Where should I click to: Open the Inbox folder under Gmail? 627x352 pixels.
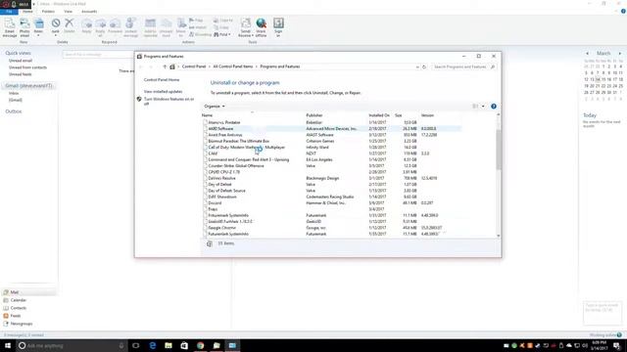(x=14, y=94)
